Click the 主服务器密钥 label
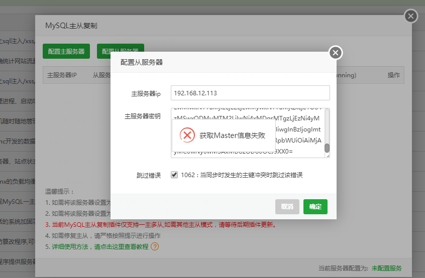 143,116
